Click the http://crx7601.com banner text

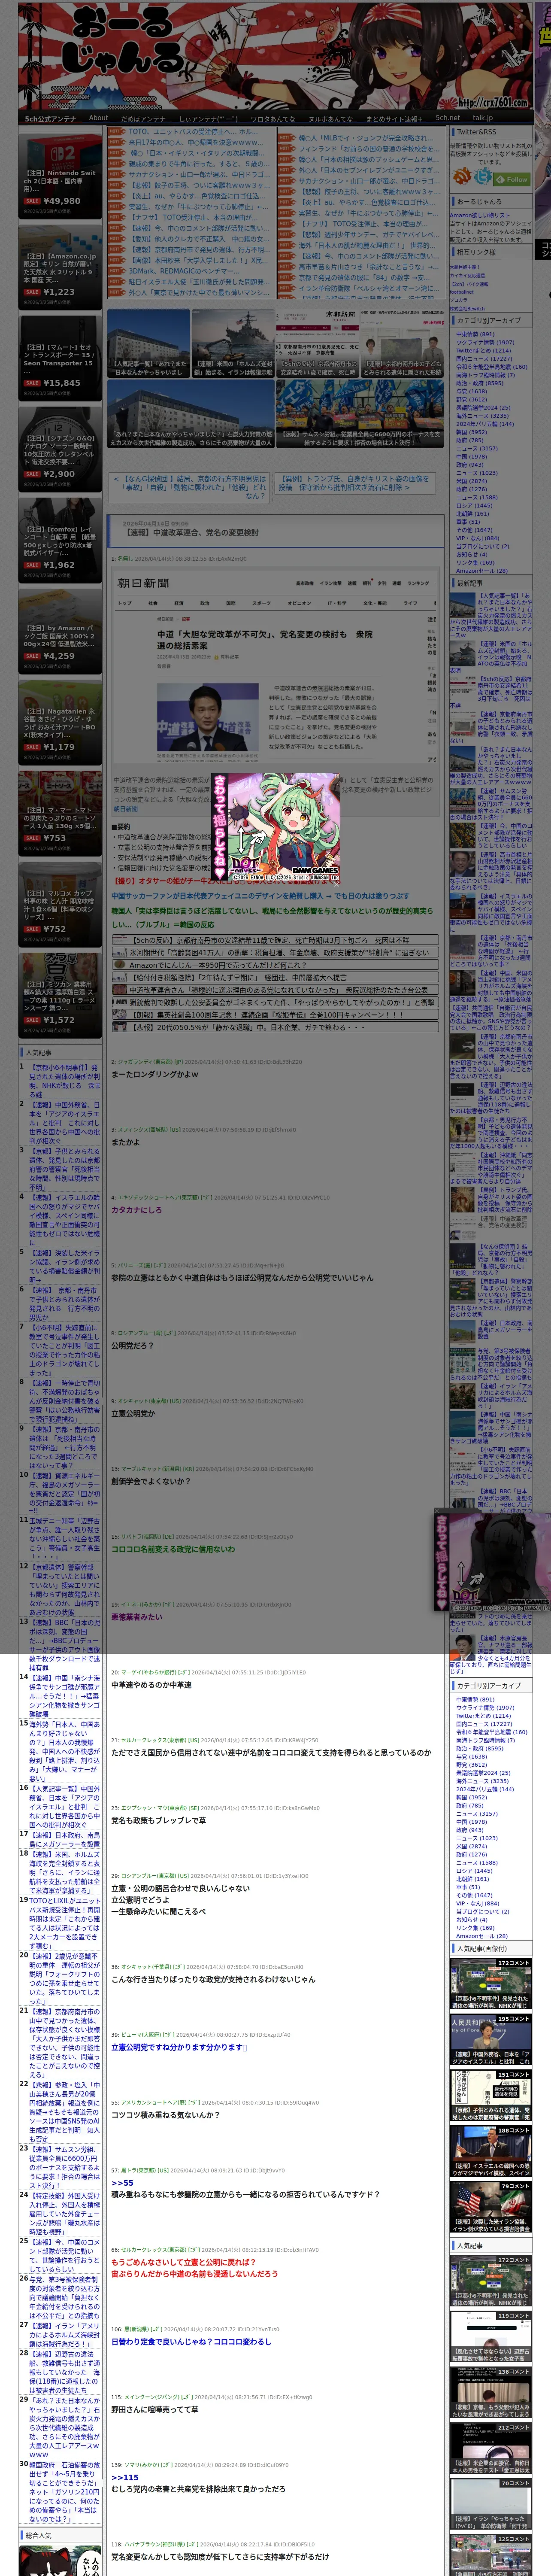coord(492,102)
